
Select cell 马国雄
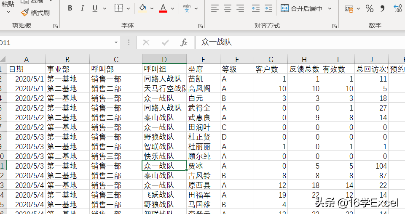coord(203,205)
